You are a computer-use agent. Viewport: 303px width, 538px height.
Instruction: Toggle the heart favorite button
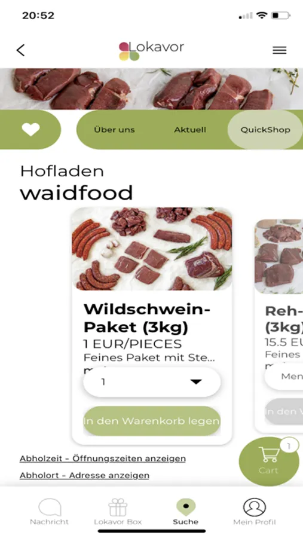(x=30, y=130)
